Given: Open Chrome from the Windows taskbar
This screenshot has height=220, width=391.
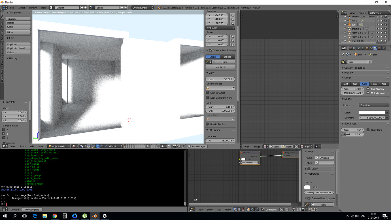Looking at the screenshot, I should pyautogui.click(x=55, y=216).
